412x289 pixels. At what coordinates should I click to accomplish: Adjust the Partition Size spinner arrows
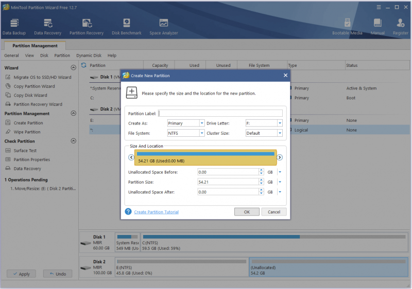(x=261, y=182)
